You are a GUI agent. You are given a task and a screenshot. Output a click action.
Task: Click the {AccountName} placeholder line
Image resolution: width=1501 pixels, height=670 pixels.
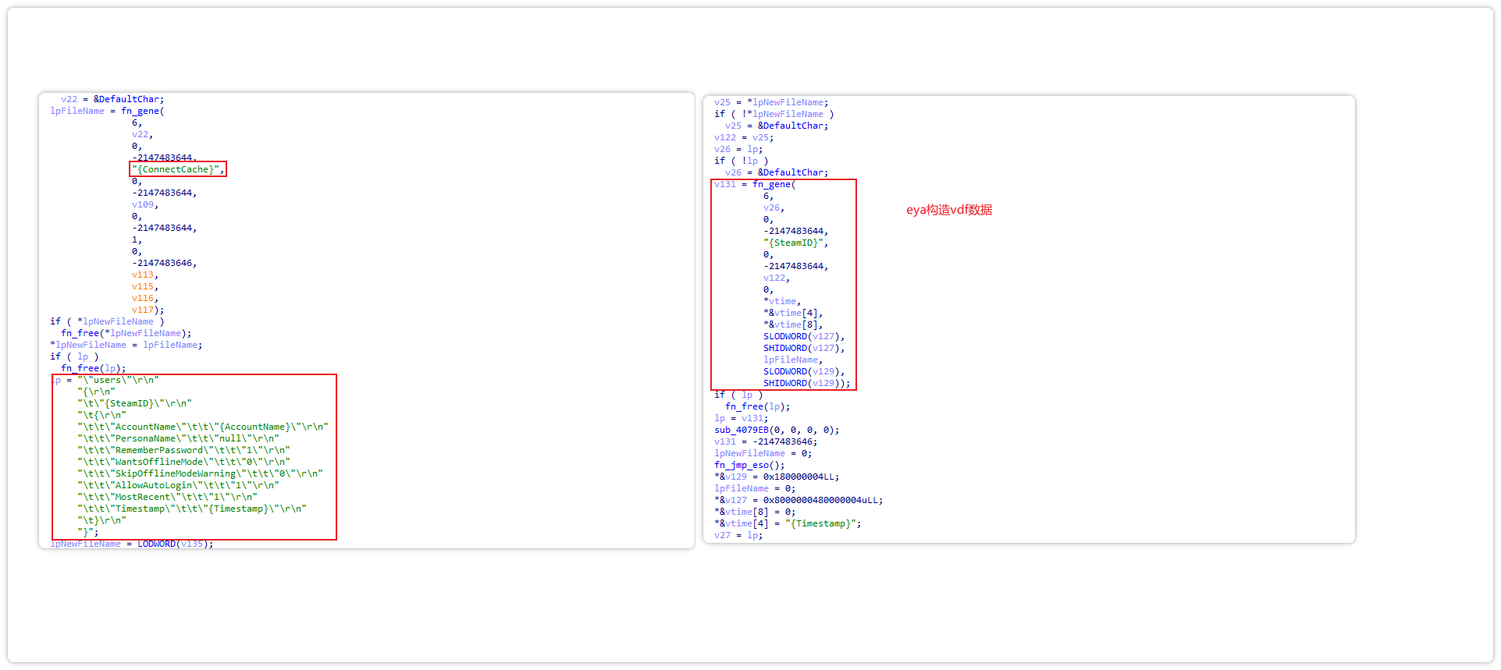[x=202, y=427]
